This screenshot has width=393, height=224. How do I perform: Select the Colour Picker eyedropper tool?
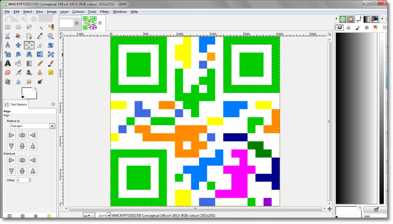point(40,36)
